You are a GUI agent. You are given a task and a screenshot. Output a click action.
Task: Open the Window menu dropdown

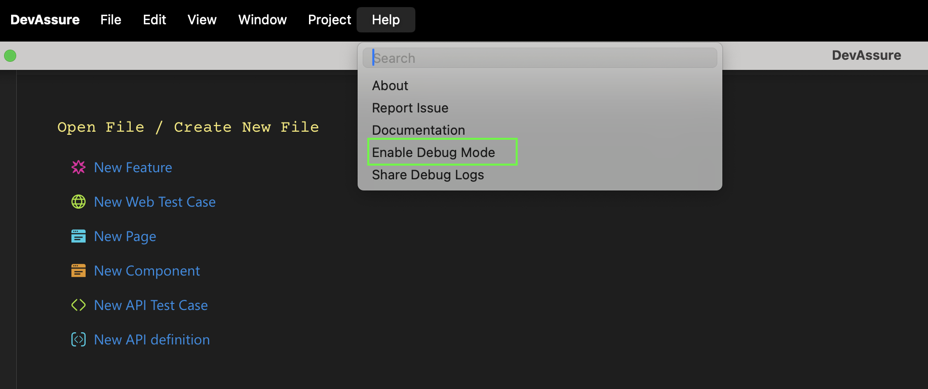[x=262, y=20]
